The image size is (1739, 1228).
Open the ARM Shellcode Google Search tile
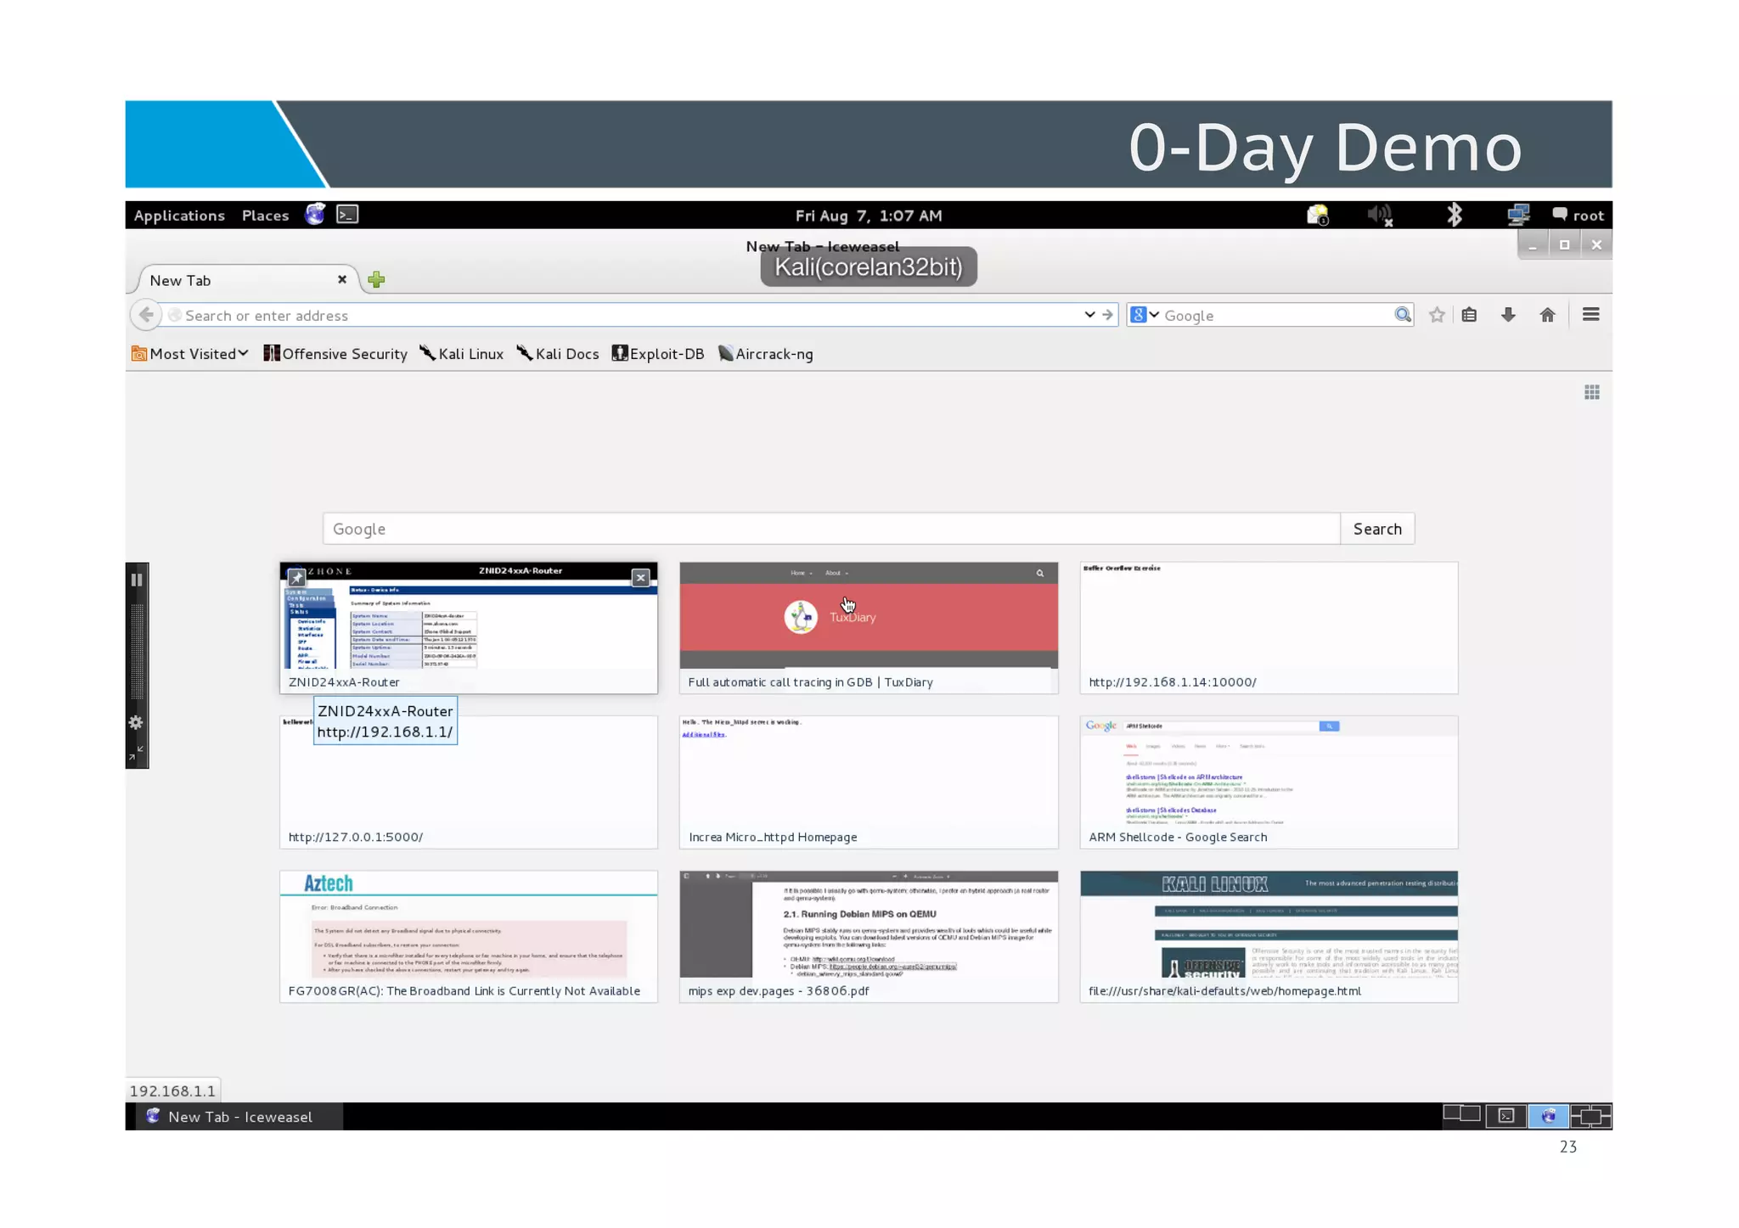[1269, 782]
